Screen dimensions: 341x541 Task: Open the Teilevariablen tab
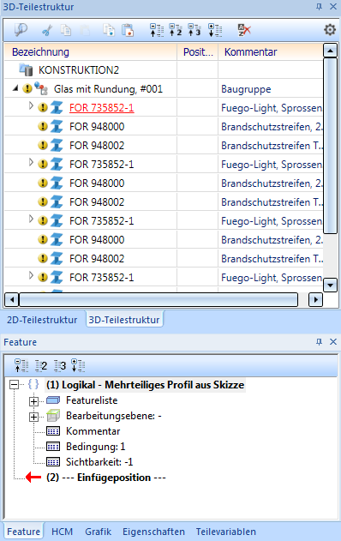(x=226, y=532)
